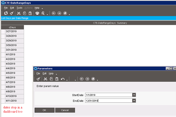The image size is (176, 117).
Task: Click Paste icon in main toolbar
Action: point(30,13)
